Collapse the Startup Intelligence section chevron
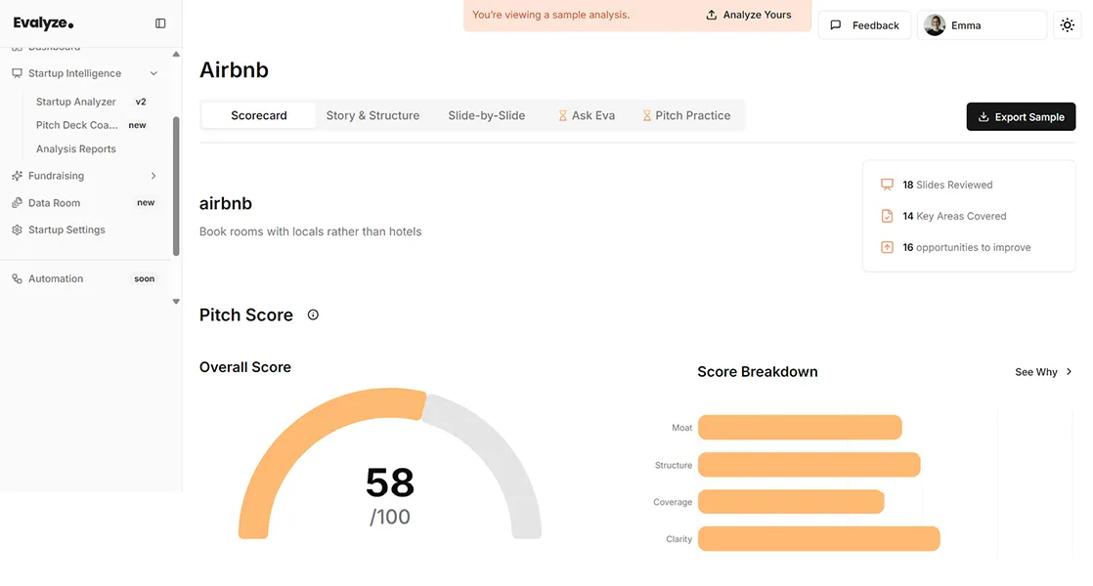Screen dimensions: 1093x586 [x=153, y=73]
